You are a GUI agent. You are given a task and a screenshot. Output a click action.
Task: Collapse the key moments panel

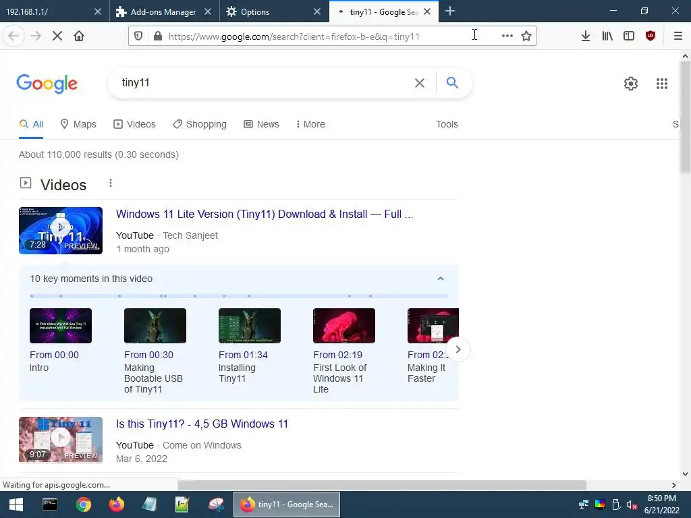[x=441, y=279]
